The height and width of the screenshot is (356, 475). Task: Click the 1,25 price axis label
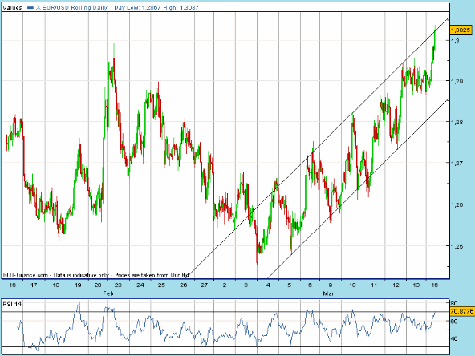(x=457, y=246)
